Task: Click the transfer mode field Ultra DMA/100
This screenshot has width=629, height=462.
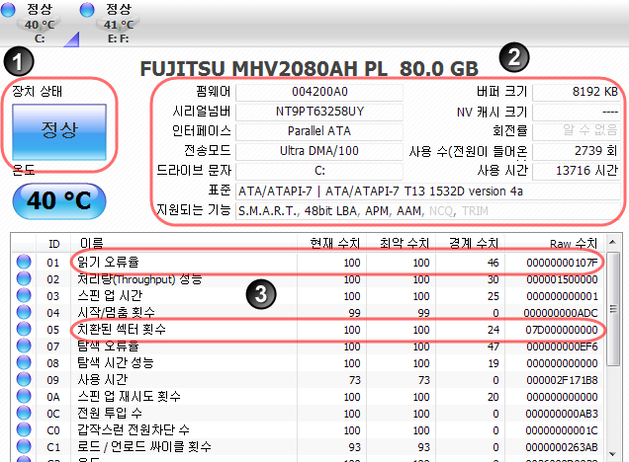Action: pos(319,151)
